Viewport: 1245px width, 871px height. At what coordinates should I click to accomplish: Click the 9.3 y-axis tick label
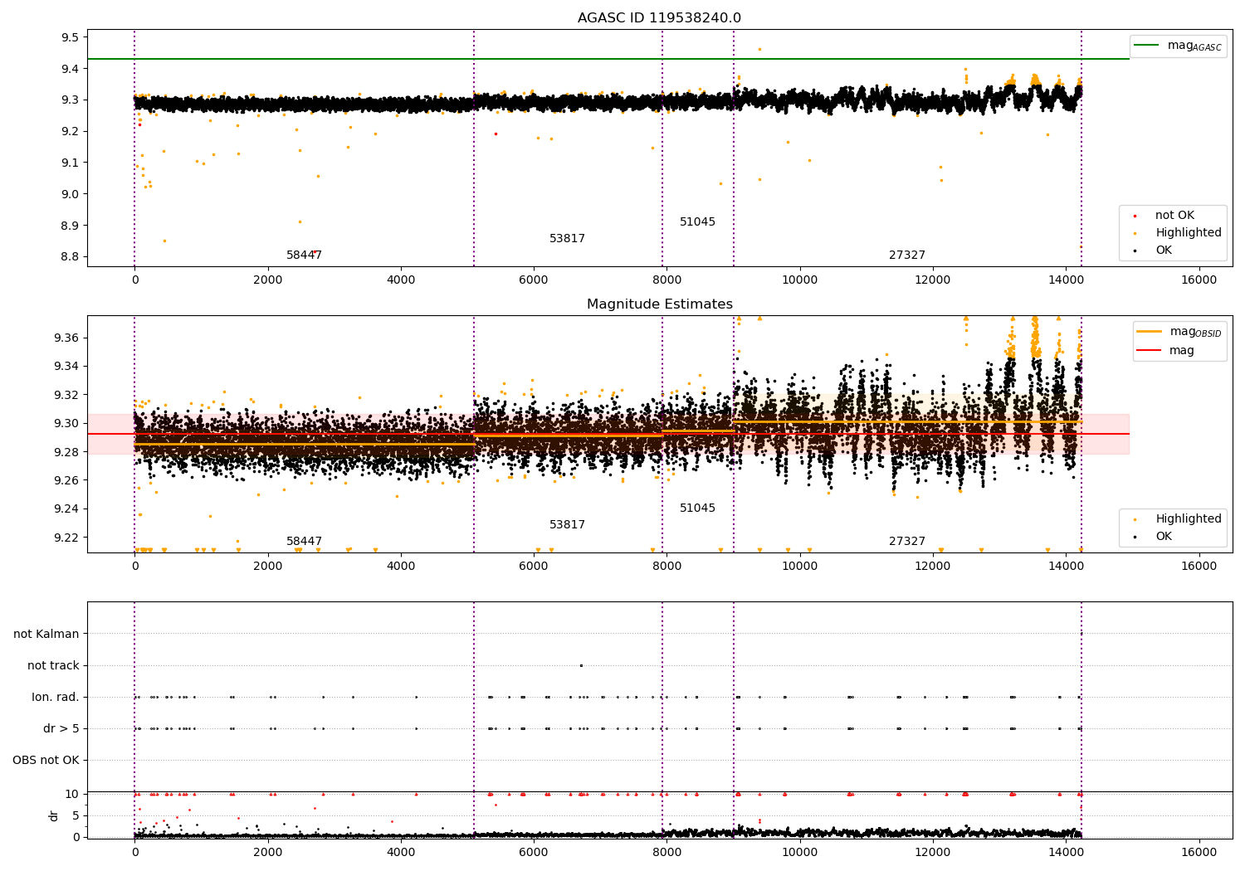pyautogui.click(x=70, y=100)
